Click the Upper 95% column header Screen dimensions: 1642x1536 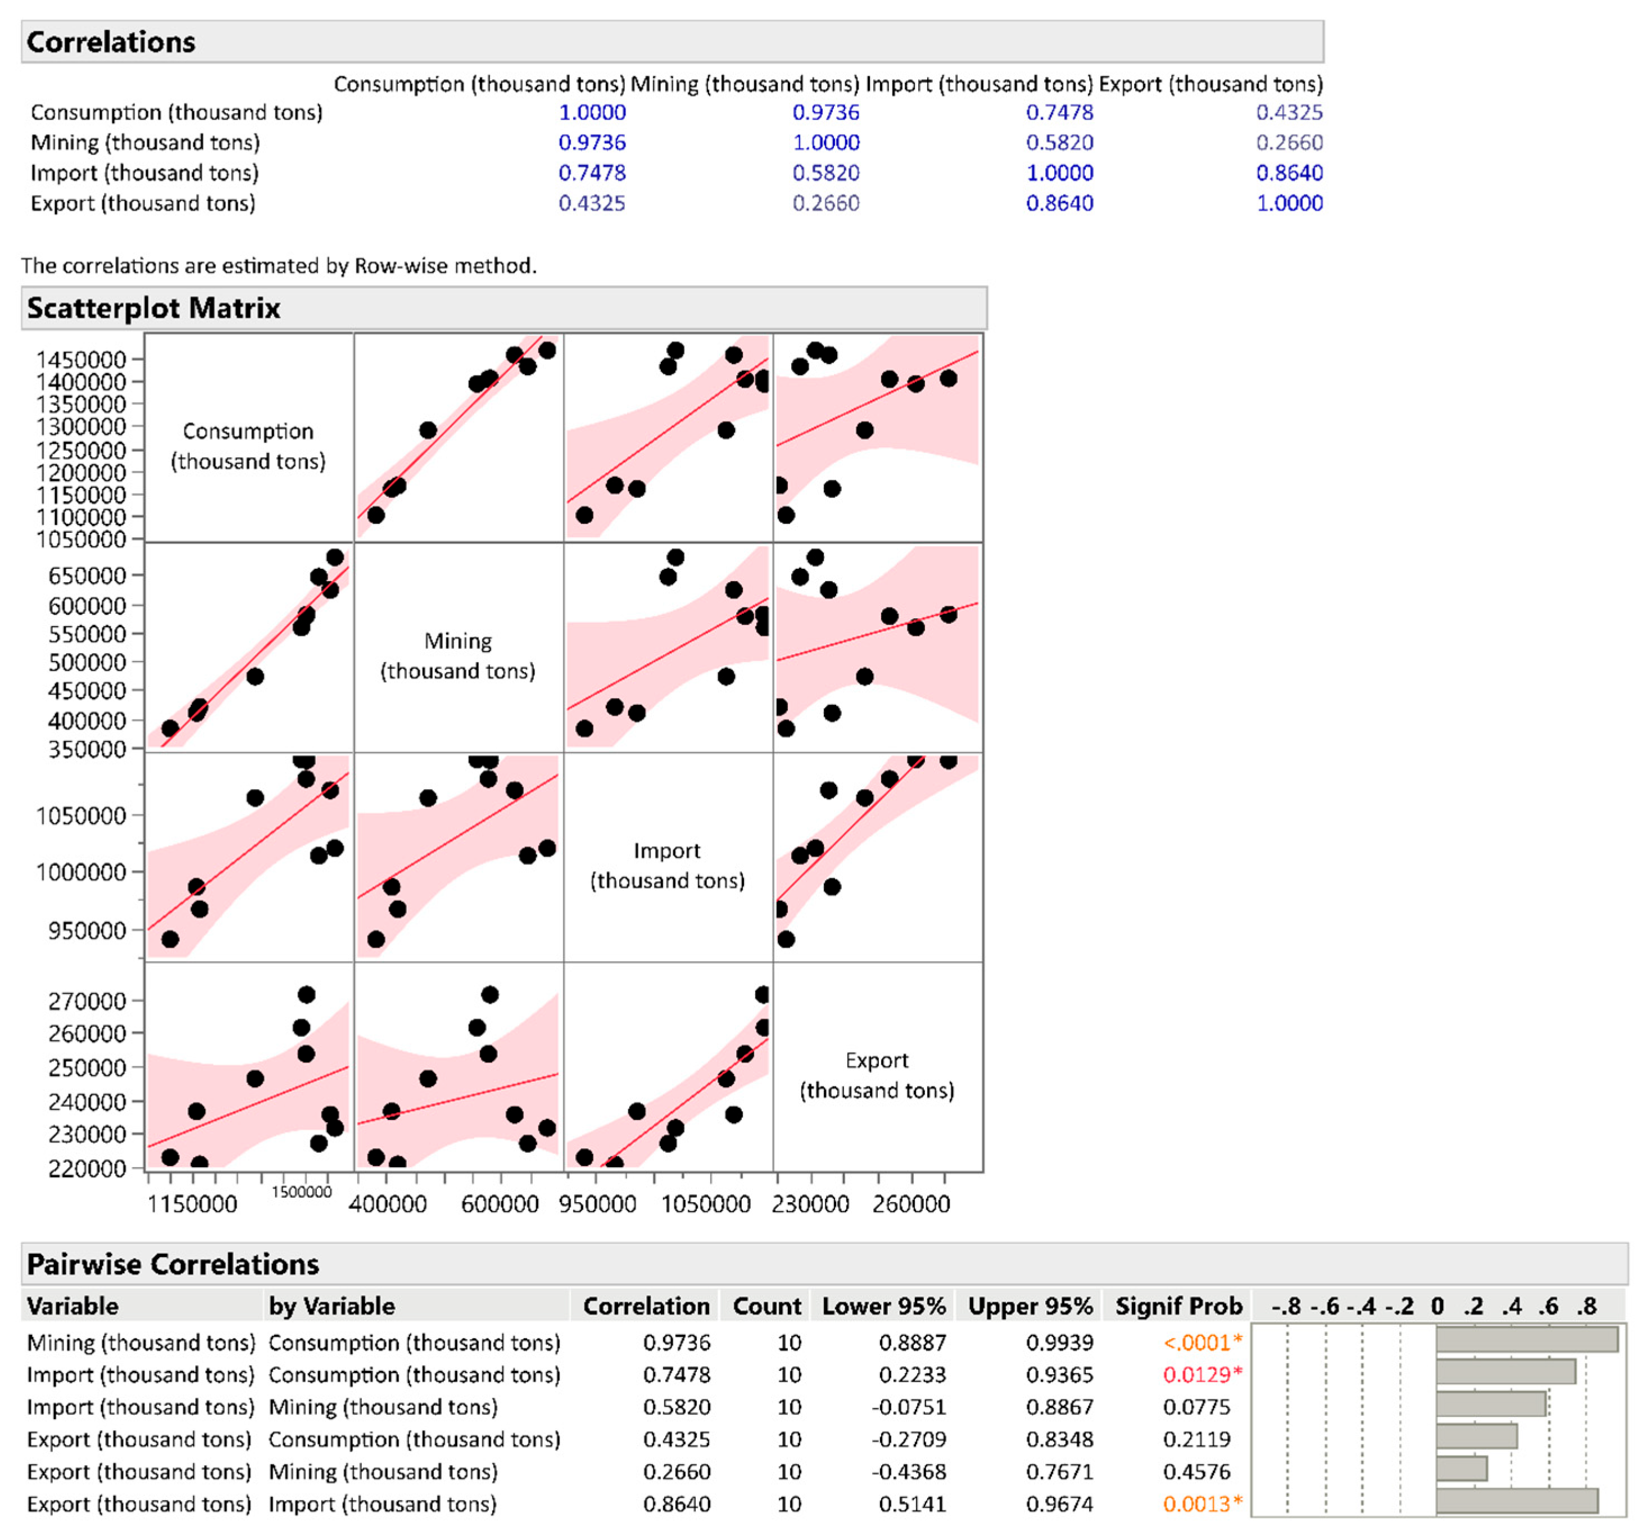(1030, 1306)
